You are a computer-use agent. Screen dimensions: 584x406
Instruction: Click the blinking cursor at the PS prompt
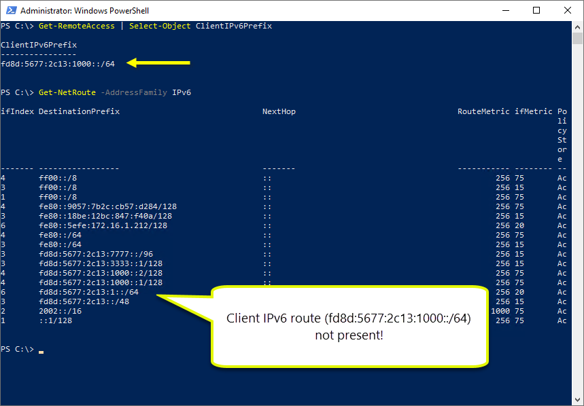tap(41, 352)
